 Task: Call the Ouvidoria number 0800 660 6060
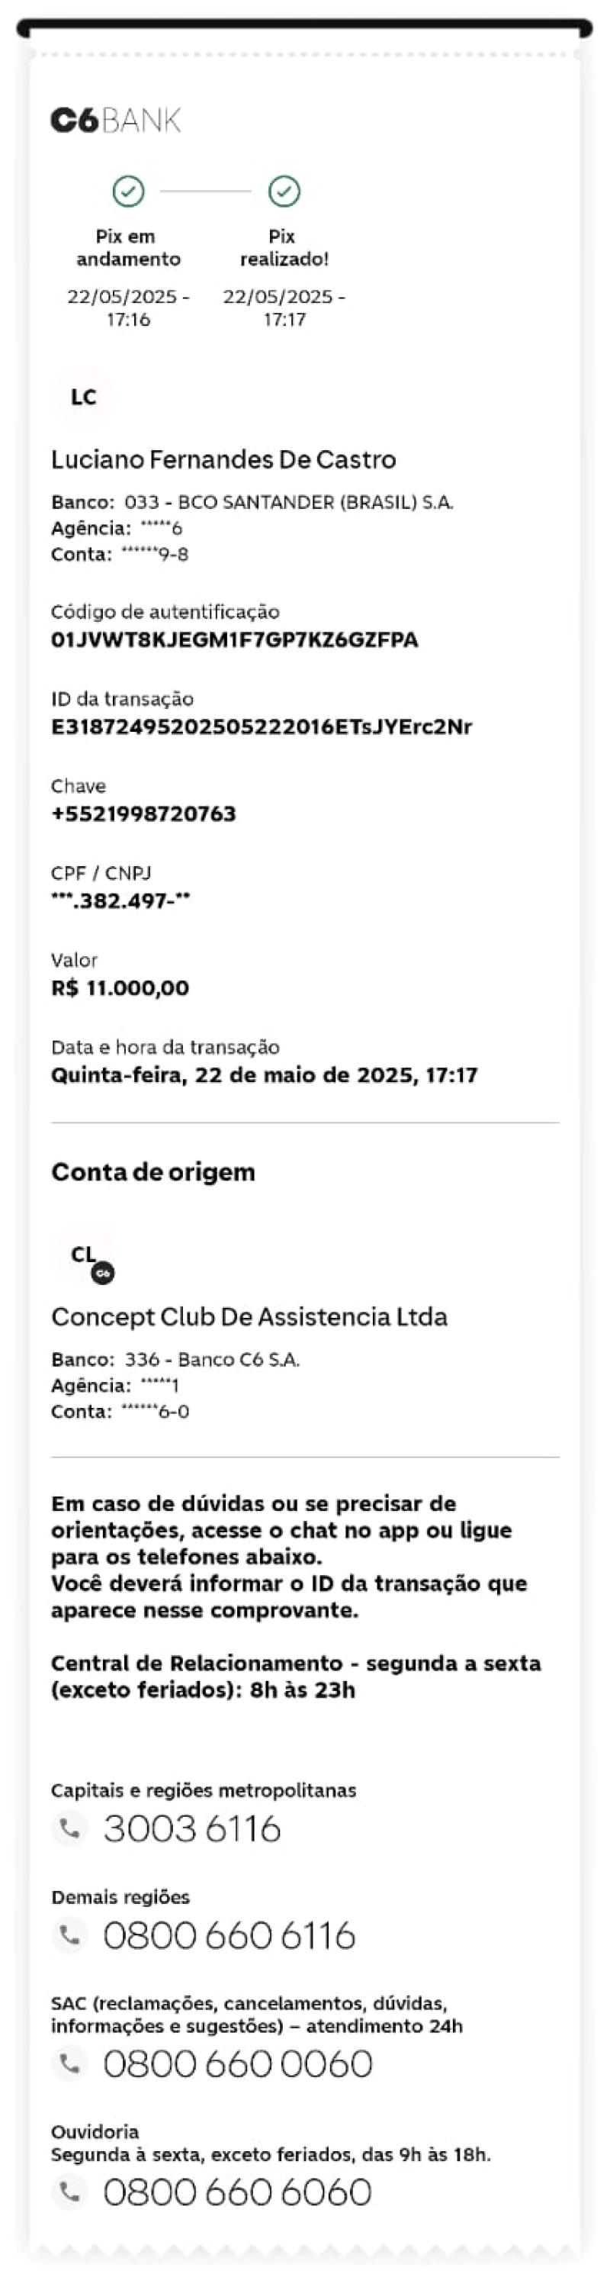point(238,2193)
